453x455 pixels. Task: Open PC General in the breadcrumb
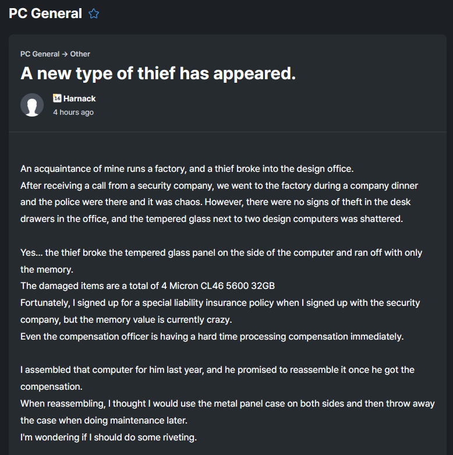pos(40,54)
